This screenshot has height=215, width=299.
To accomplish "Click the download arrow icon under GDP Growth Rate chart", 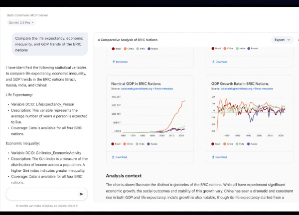I will click(213, 157).
